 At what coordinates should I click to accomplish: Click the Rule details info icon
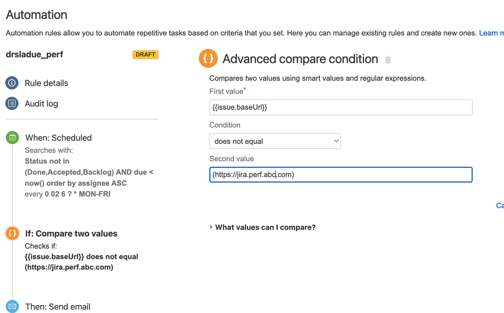[12, 83]
